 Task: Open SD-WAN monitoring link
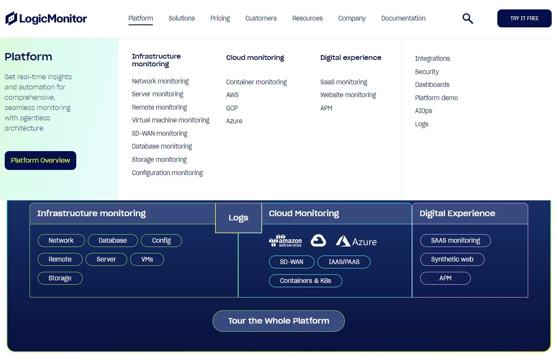point(160,134)
